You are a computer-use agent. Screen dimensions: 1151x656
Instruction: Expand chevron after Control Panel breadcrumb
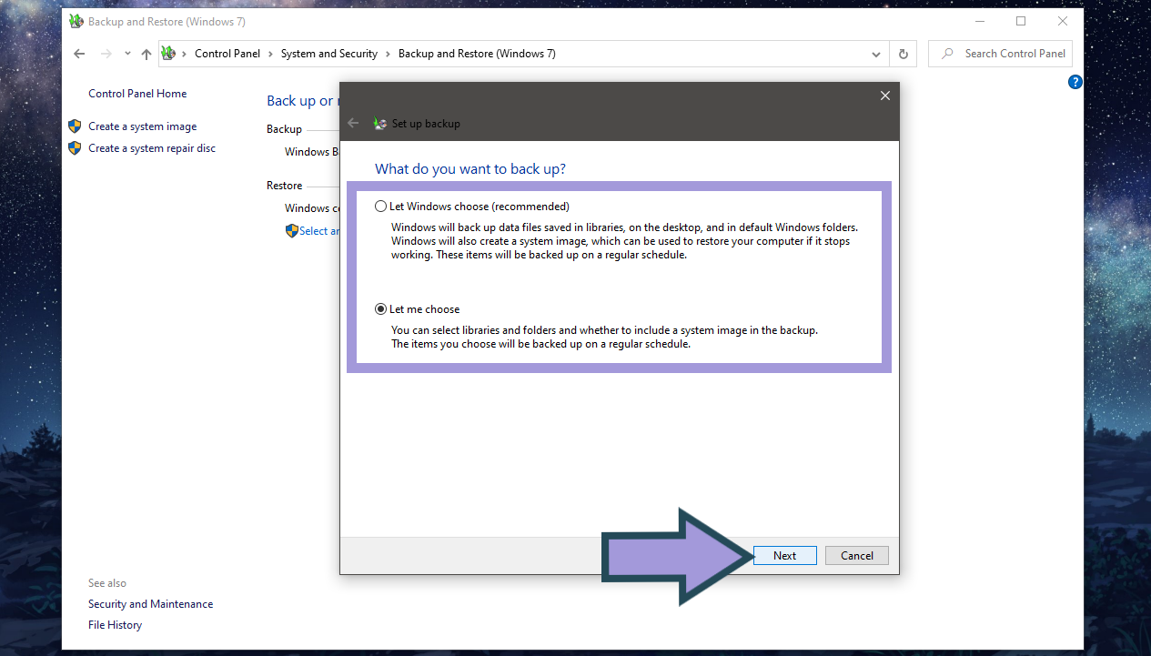click(x=270, y=54)
